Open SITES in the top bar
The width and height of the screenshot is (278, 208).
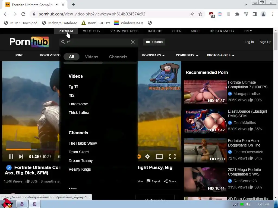176,31
